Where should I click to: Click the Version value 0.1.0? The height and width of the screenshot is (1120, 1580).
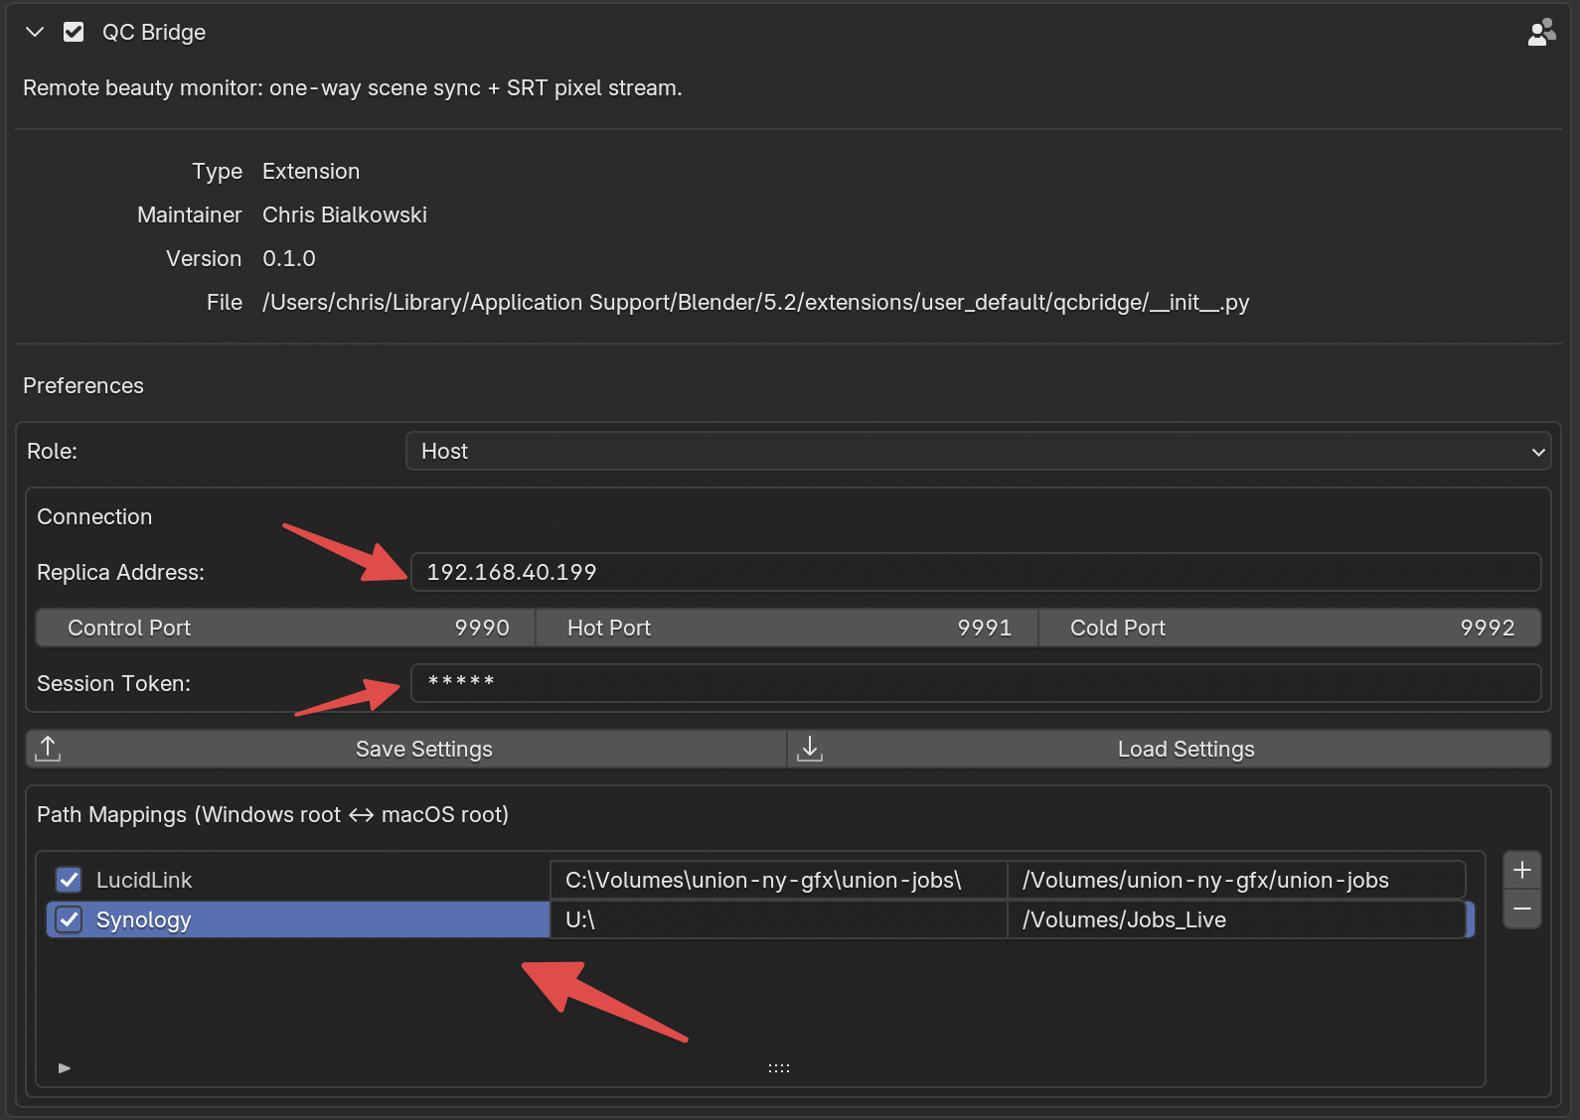pyautogui.click(x=289, y=258)
